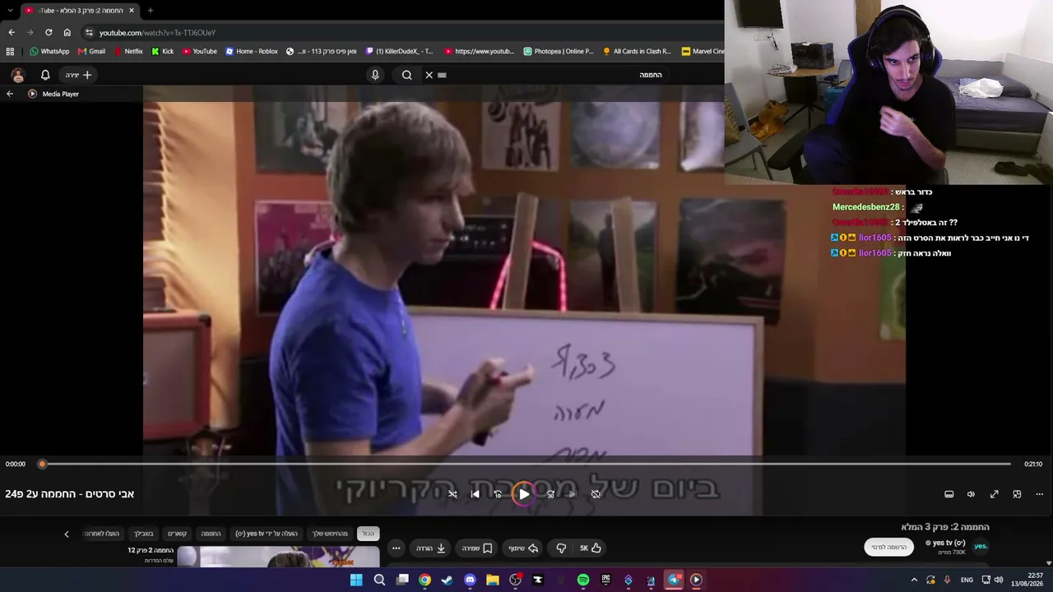
Task: Open the Netflix bookmark
Action: (128, 51)
